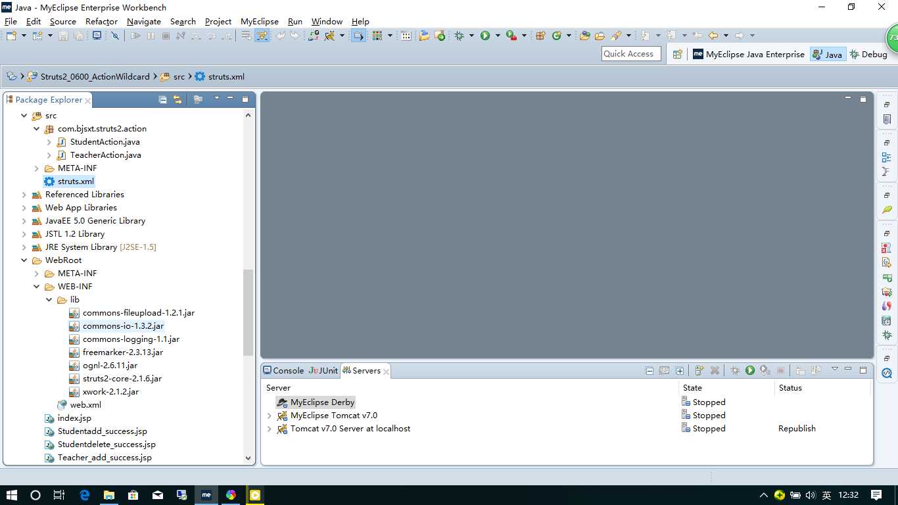The width and height of the screenshot is (898, 505).
Task: Close the Package Explorer tab
Action: [x=87, y=101]
